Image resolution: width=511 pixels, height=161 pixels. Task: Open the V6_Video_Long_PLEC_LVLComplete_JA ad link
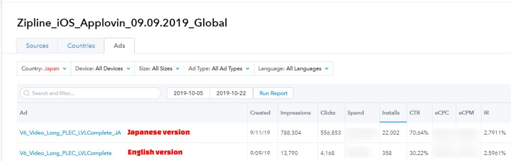click(70, 133)
